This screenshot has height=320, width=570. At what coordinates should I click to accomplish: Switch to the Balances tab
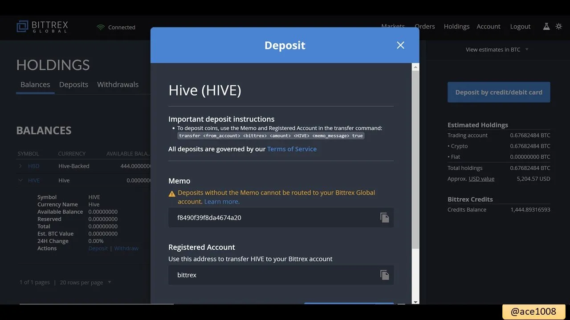(x=35, y=84)
